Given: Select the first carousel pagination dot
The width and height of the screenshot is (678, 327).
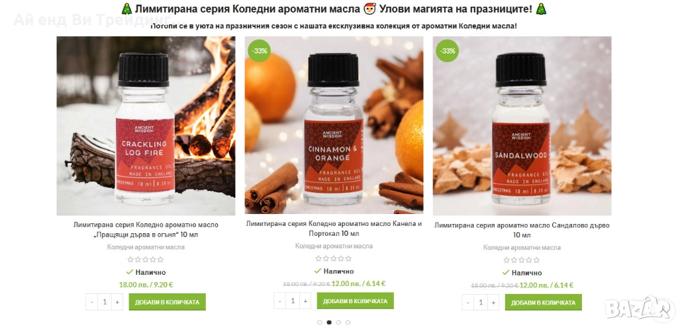Looking at the screenshot, I should click(320, 322).
